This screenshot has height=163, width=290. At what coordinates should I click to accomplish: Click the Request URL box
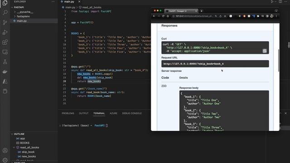click(x=215, y=64)
